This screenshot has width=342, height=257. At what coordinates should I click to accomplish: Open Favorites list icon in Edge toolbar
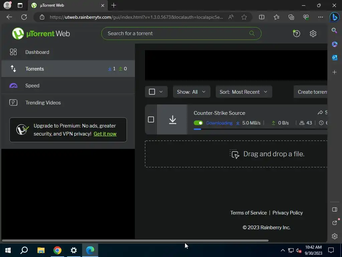(276, 17)
